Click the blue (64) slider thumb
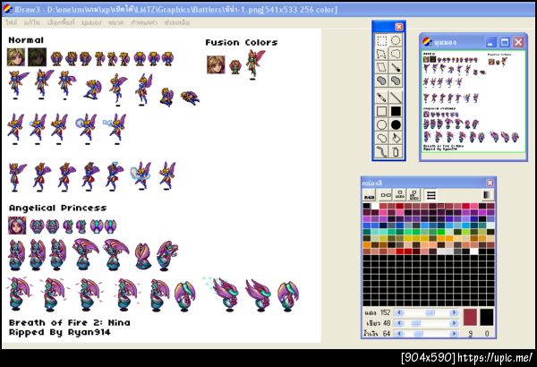Viewport: 537px width, 367px height. click(x=418, y=333)
